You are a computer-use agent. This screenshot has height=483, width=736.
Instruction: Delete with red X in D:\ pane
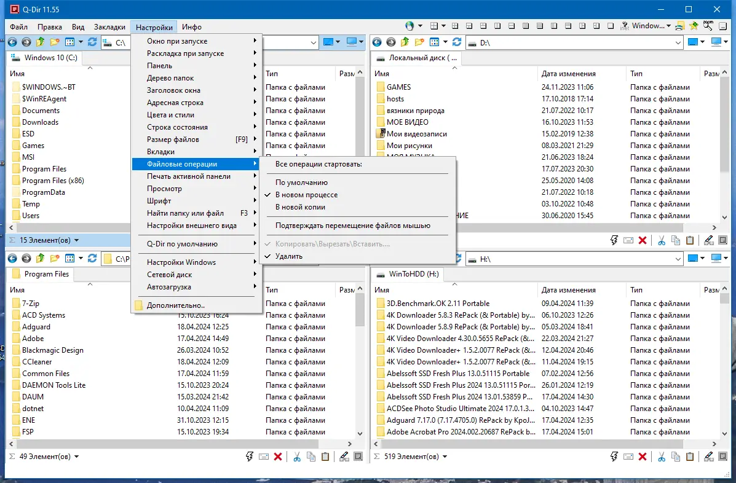(643, 240)
